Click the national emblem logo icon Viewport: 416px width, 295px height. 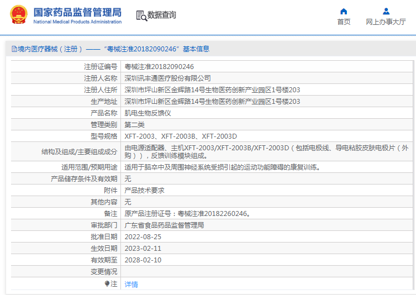(18, 14)
